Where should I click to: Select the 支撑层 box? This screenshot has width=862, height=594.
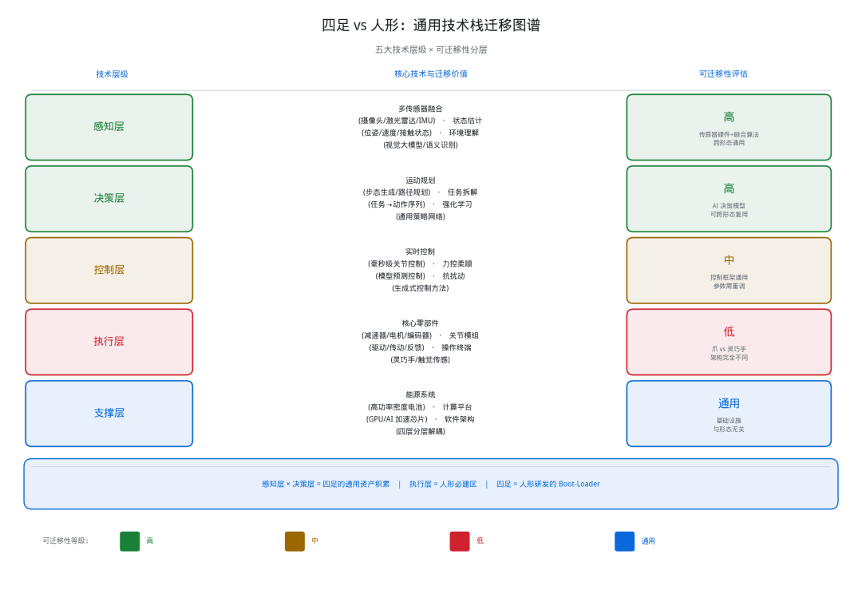(x=109, y=413)
